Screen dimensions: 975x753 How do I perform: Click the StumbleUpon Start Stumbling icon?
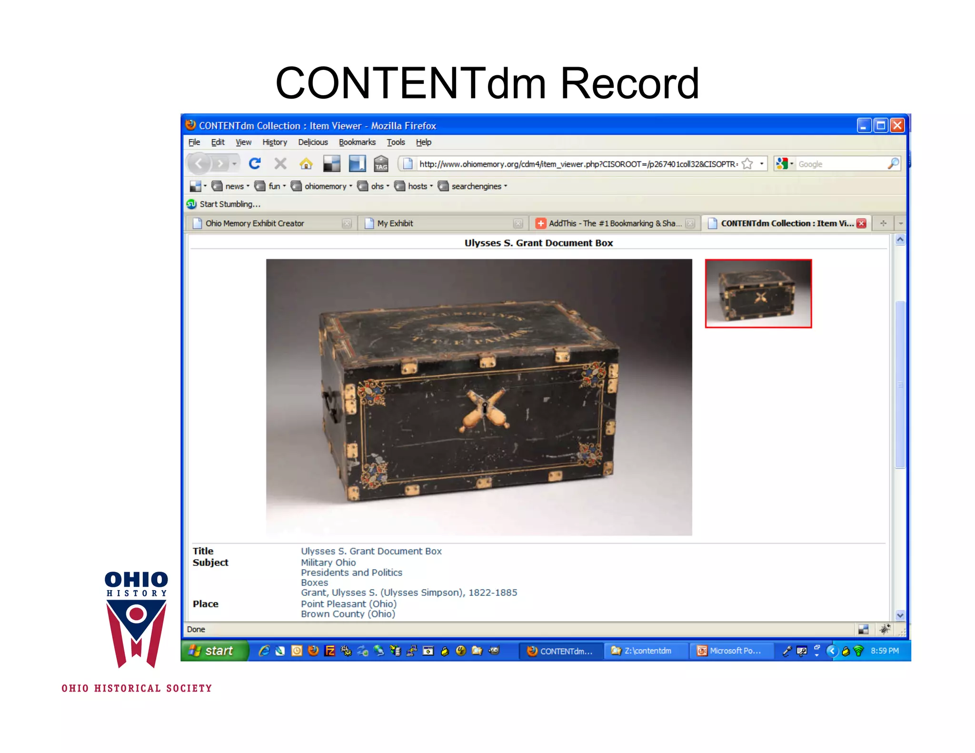point(191,204)
